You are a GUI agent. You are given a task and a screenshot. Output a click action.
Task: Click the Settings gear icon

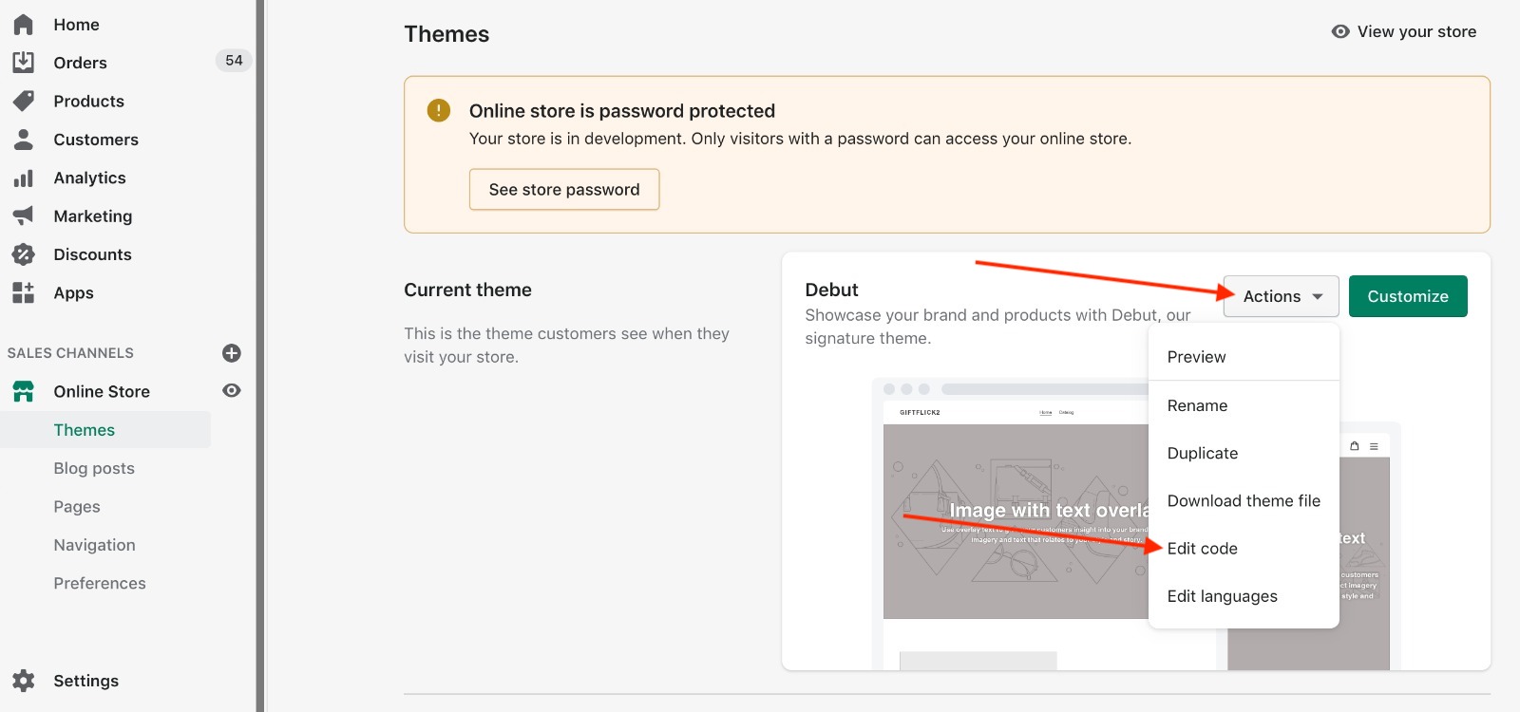(x=24, y=681)
